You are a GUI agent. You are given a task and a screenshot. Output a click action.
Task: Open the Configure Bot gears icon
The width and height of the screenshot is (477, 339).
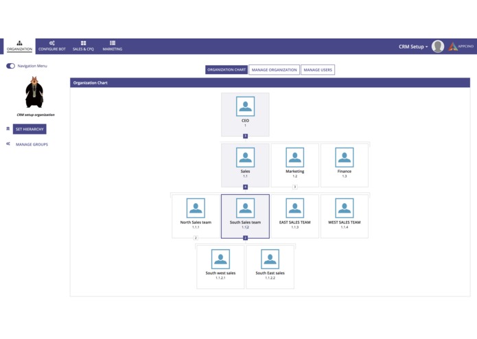[52, 43]
